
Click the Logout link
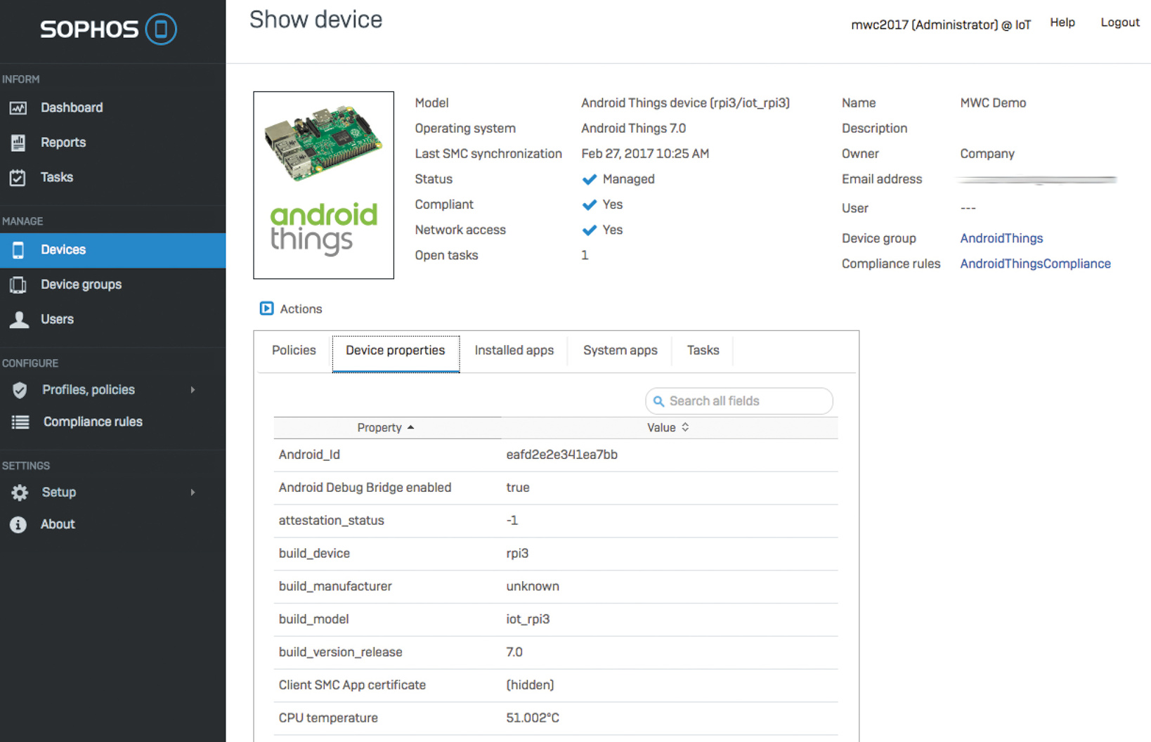coord(1120,22)
